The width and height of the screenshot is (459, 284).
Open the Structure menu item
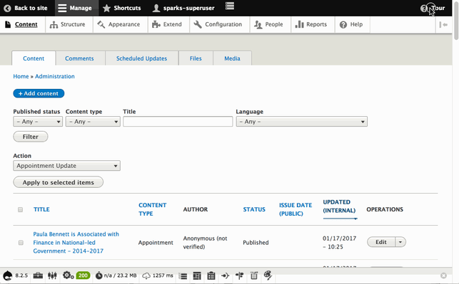point(68,24)
